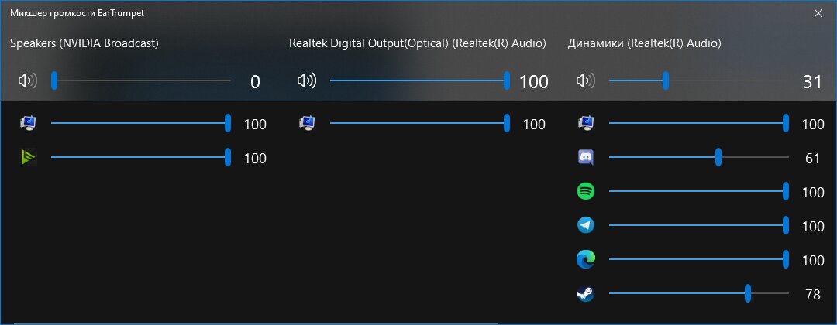Viewport: 837px width, 325px height.
Task: Click the Динамики master volume slider
Action: [699, 81]
